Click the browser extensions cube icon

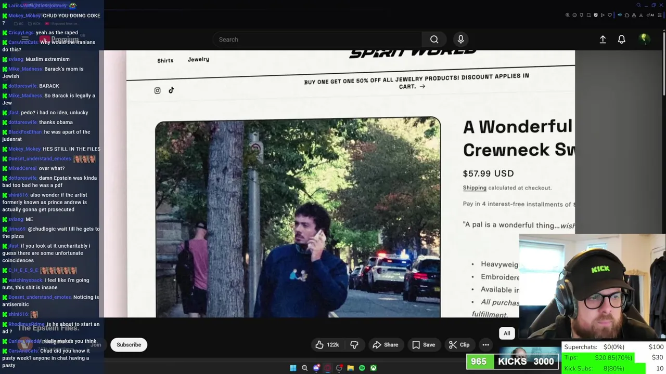pyautogui.click(x=627, y=15)
